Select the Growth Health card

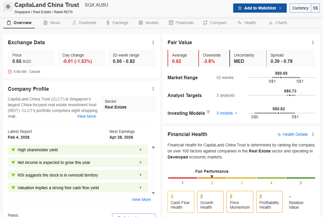(210, 202)
